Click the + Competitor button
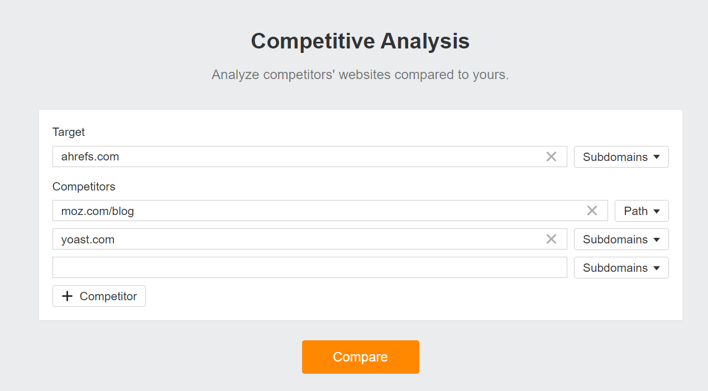This screenshot has width=708, height=391. pyautogui.click(x=99, y=296)
